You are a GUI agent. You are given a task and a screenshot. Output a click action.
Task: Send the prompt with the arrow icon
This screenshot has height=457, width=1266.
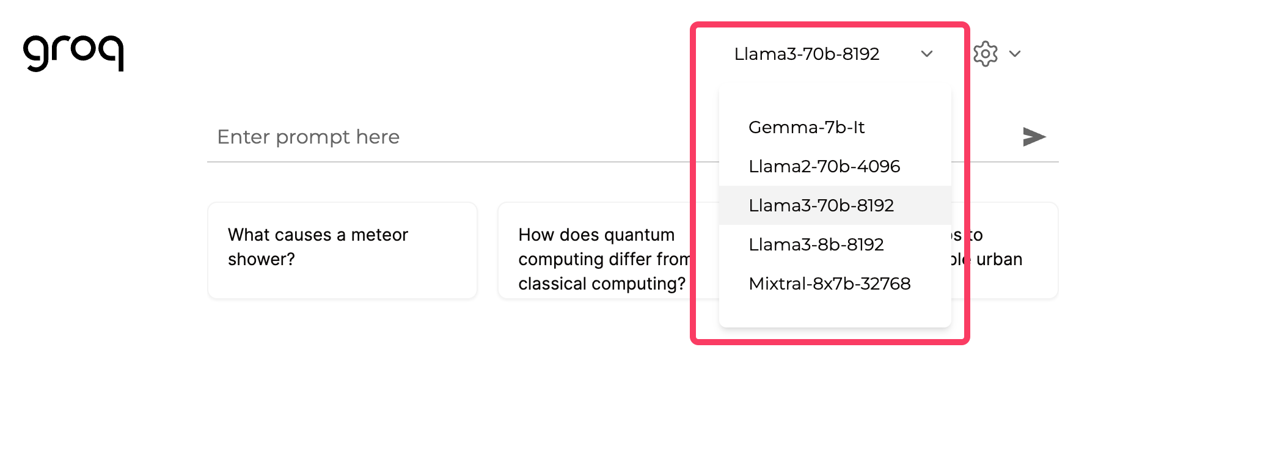click(1034, 137)
